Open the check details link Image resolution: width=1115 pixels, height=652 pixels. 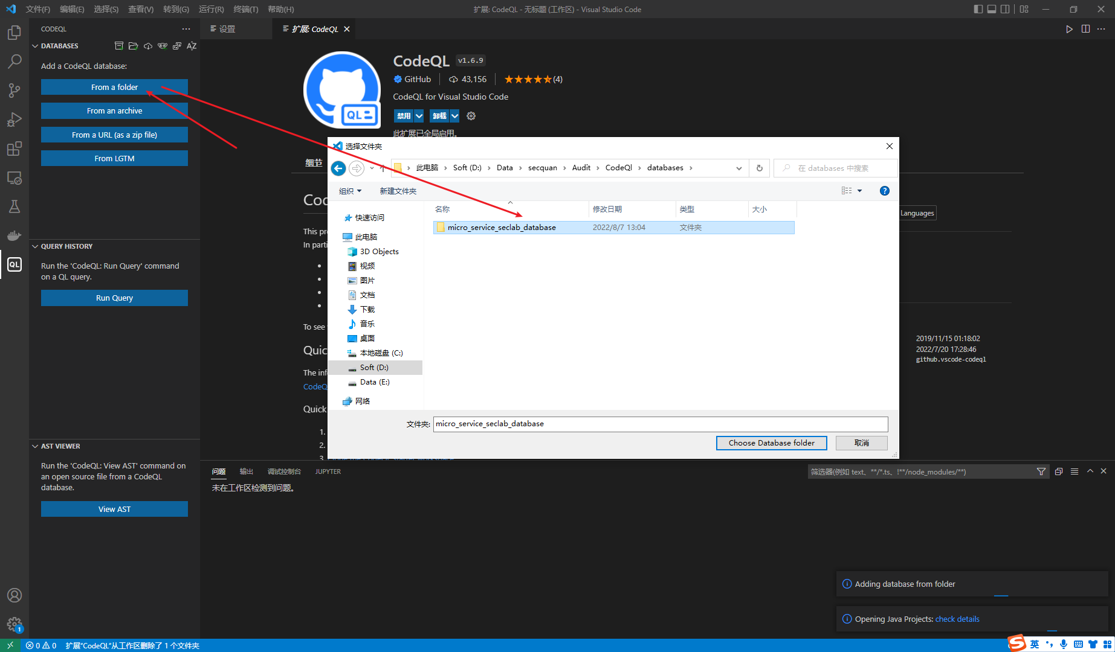(x=957, y=619)
